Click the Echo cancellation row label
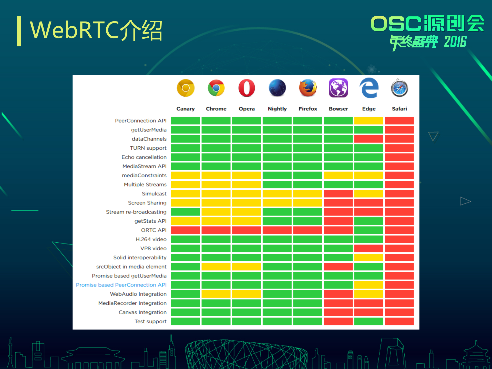 tap(144, 157)
